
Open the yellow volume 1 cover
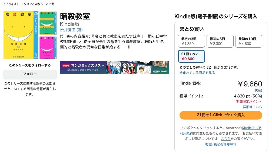21,35
